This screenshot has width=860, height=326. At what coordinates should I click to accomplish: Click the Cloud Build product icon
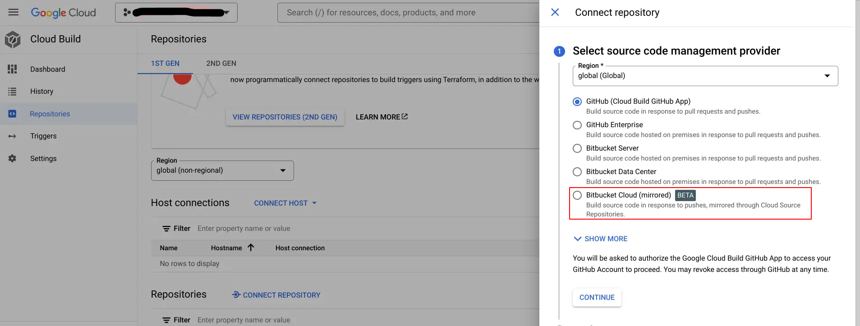pyautogui.click(x=13, y=40)
